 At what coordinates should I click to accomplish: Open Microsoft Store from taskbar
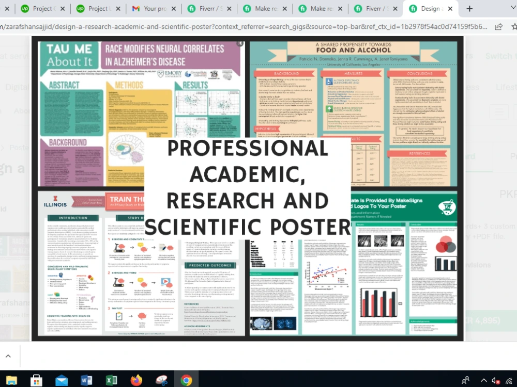[36, 380]
